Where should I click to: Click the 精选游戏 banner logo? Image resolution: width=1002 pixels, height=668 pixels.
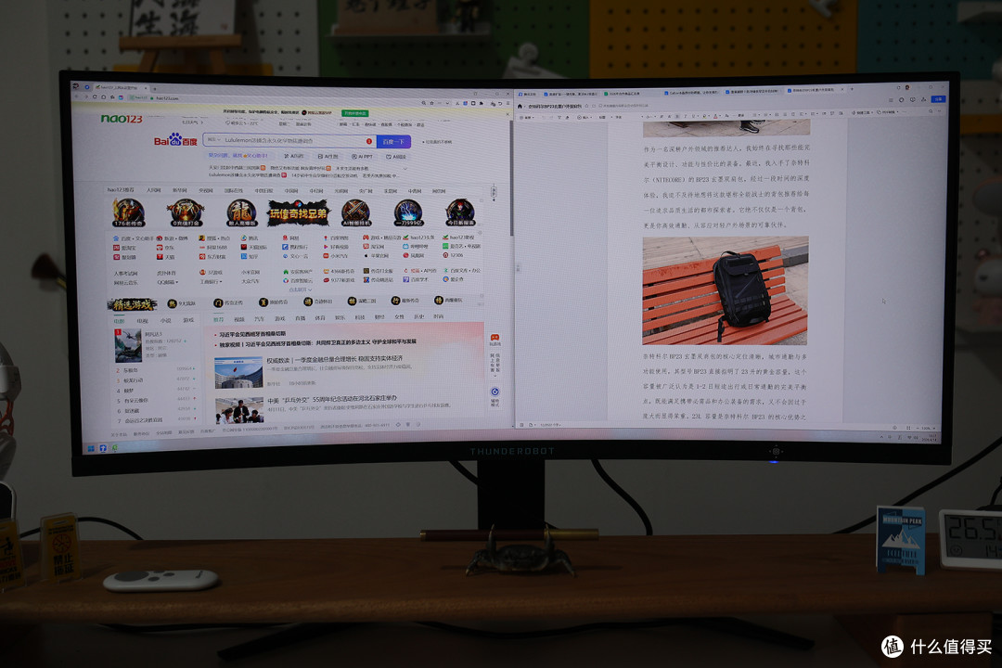132,304
